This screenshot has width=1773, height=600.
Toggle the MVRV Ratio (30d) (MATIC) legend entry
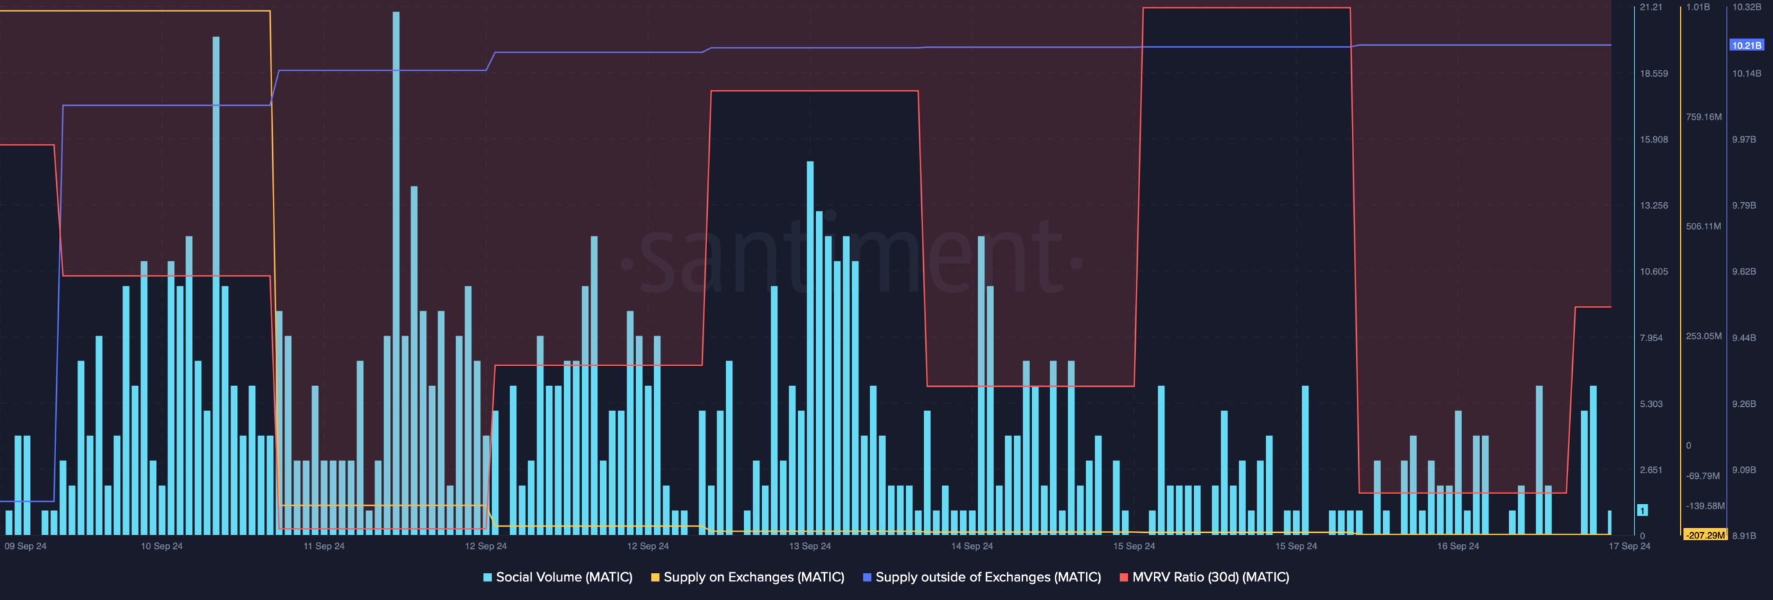pyautogui.click(x=1204, y=577)
